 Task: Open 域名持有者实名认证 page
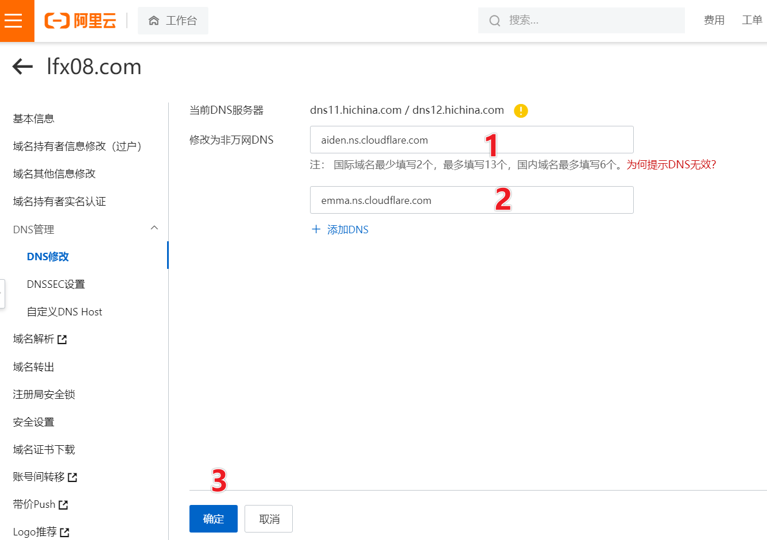(x=60, y=202)
